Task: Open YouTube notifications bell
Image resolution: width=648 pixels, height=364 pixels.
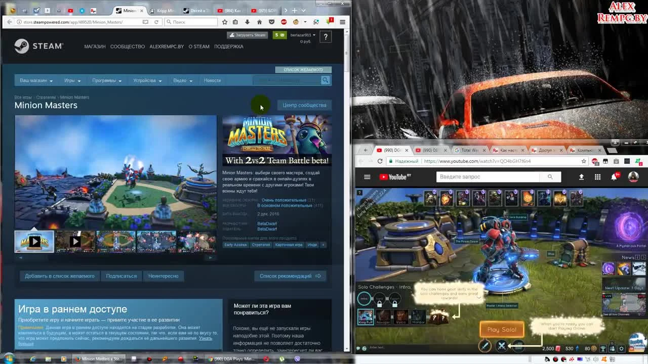Action: [x=614, y=177]
